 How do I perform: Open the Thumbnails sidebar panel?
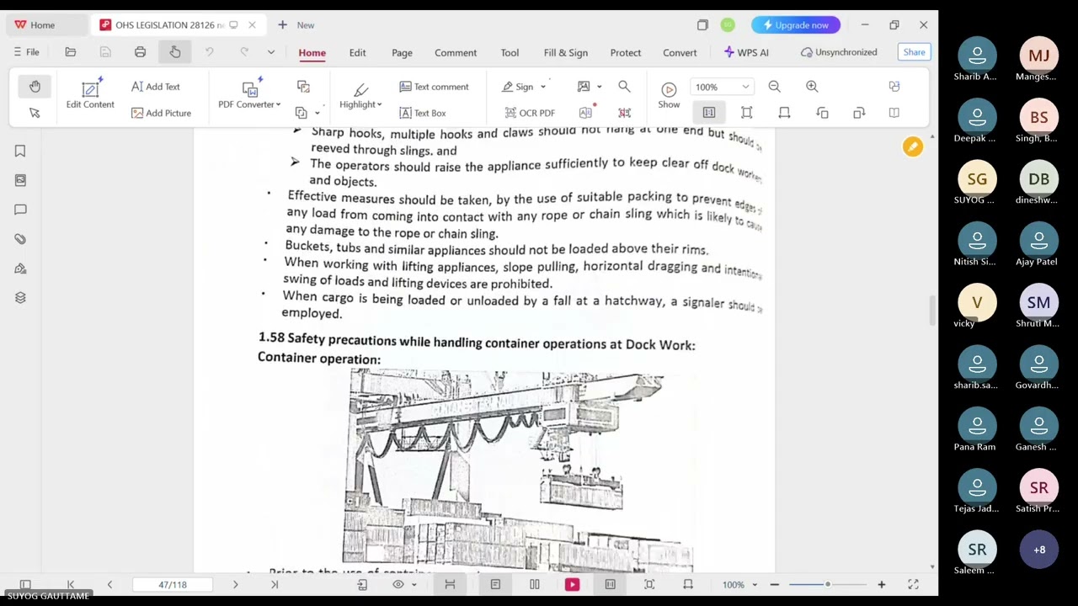(x=20, y=180)
